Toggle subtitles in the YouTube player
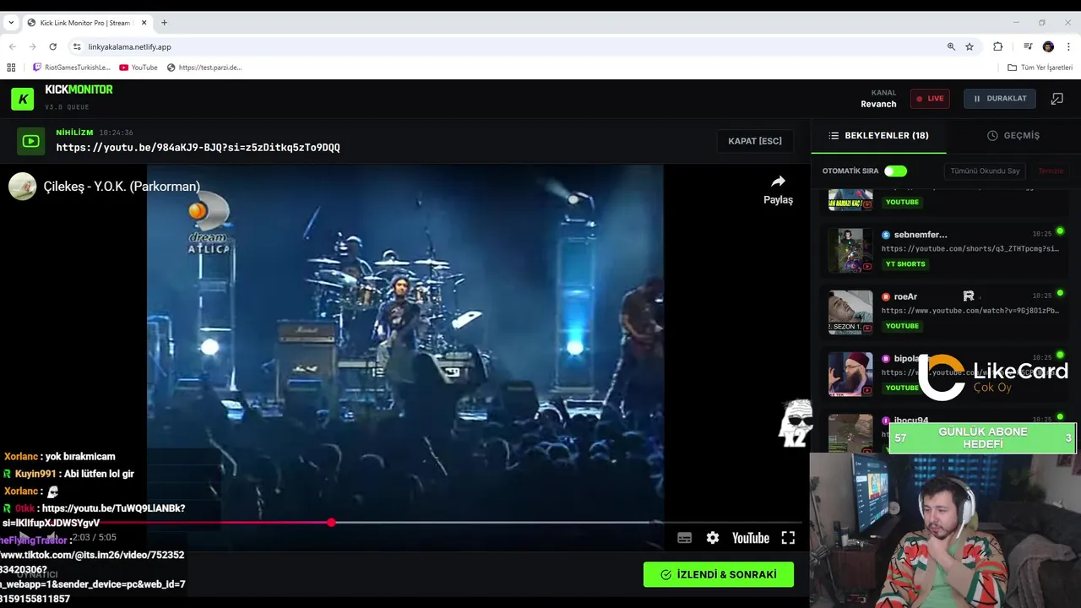 pos(685,538)
